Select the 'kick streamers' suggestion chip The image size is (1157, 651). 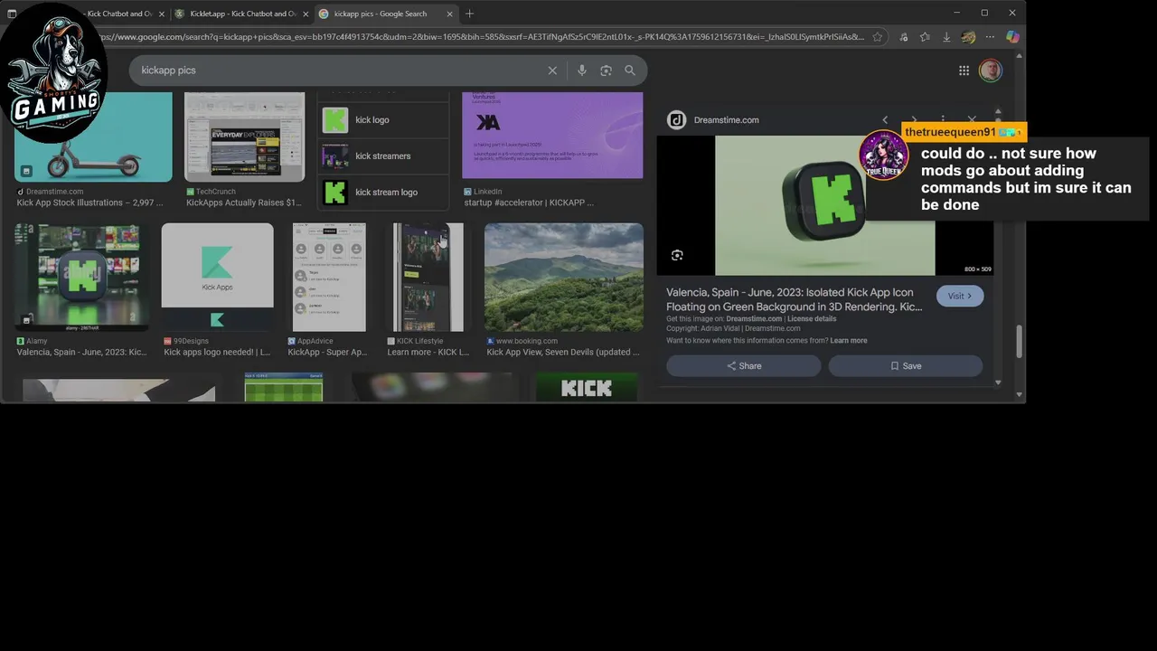coord(383,156)
